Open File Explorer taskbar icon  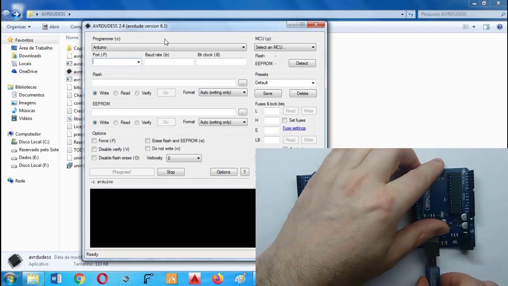click(x=33, y=279)
